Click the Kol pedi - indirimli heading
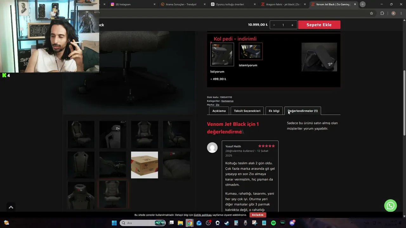 coord(235,39)
